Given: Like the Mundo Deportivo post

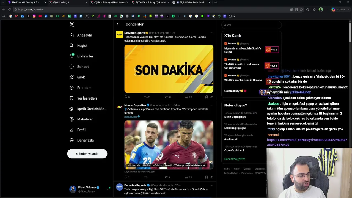Looking at the screenshot, I should tap(167, 177).
